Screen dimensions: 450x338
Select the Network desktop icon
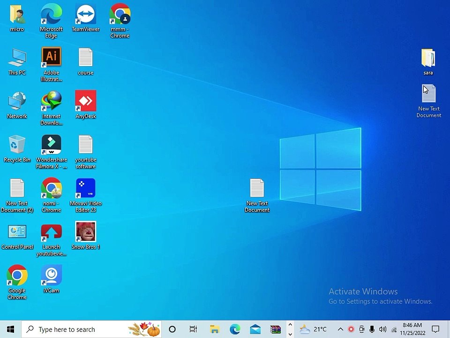coord(17,105)
